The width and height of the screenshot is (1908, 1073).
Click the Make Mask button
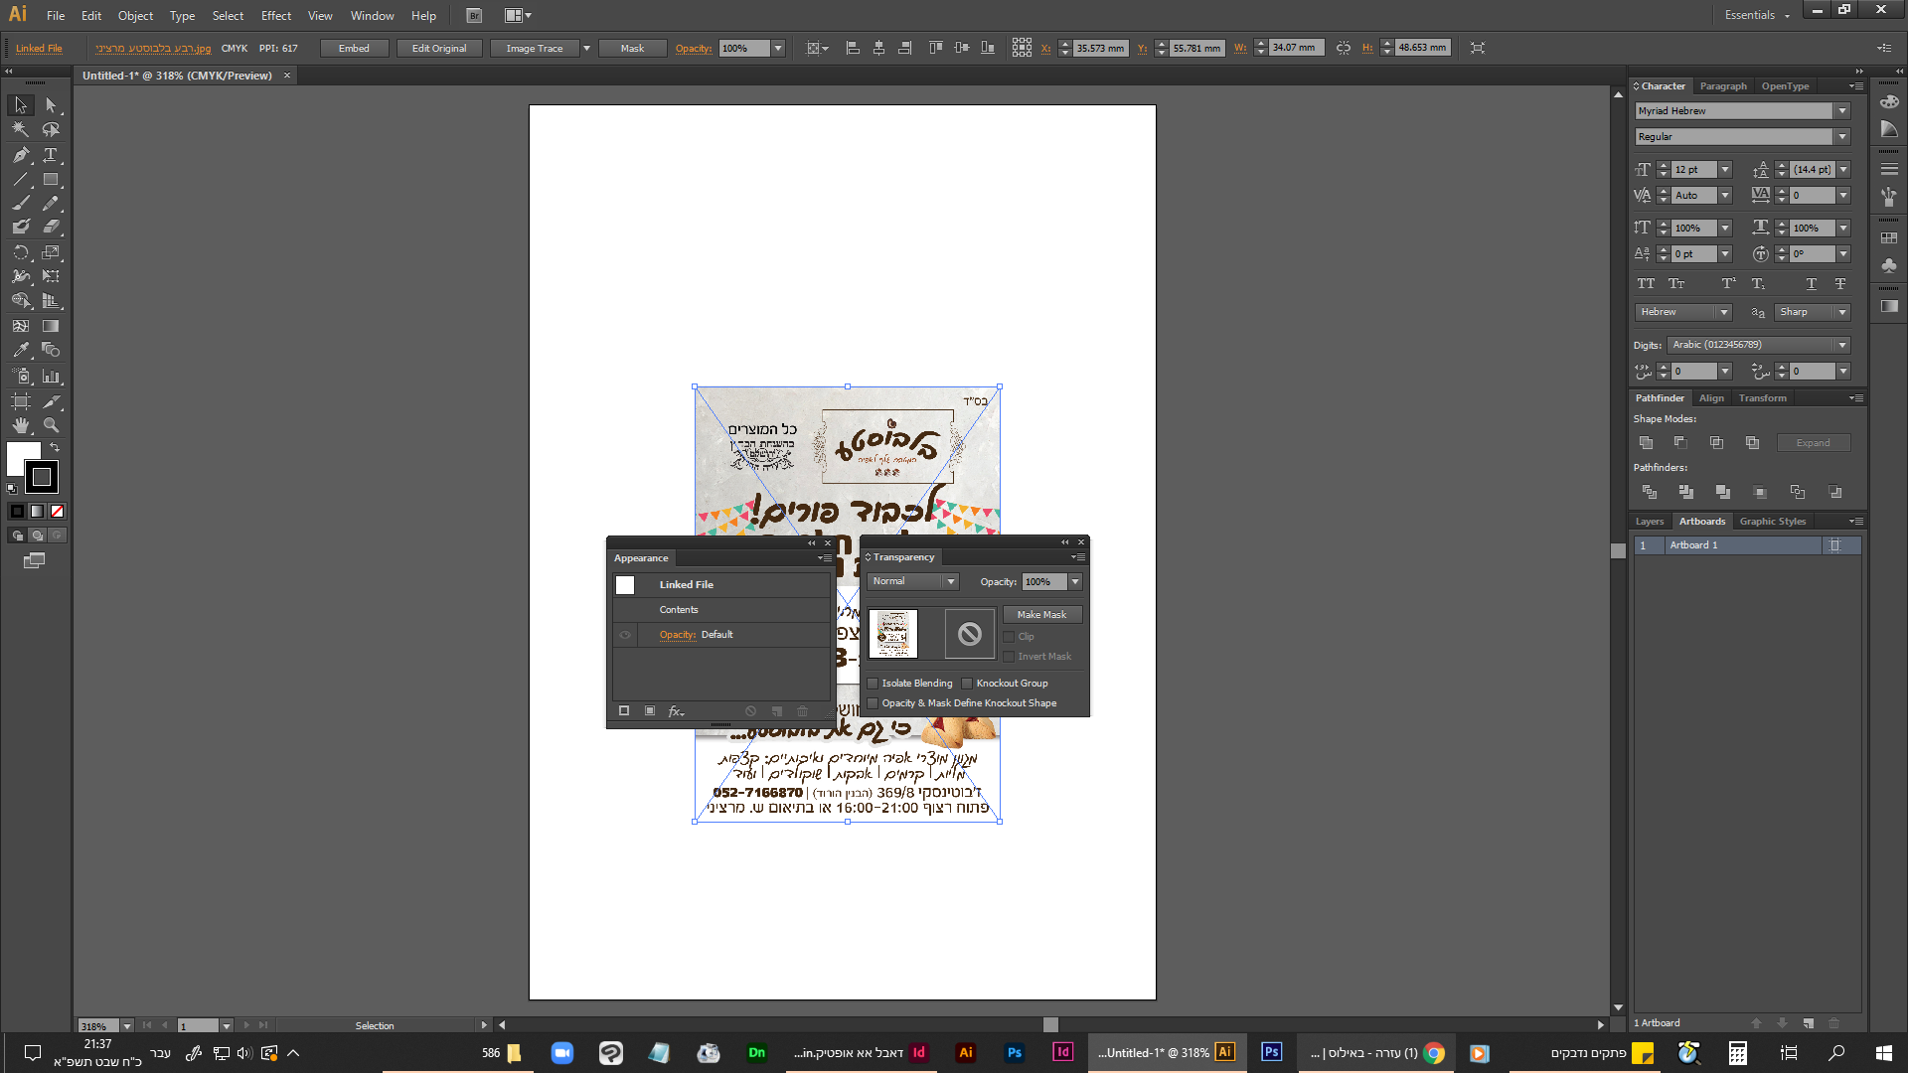1041,615
